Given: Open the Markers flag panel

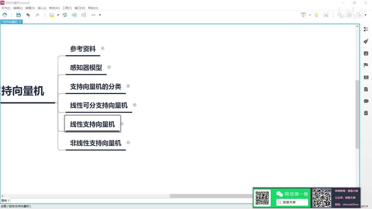Looking at the screenshot, I should pos(366,65).
